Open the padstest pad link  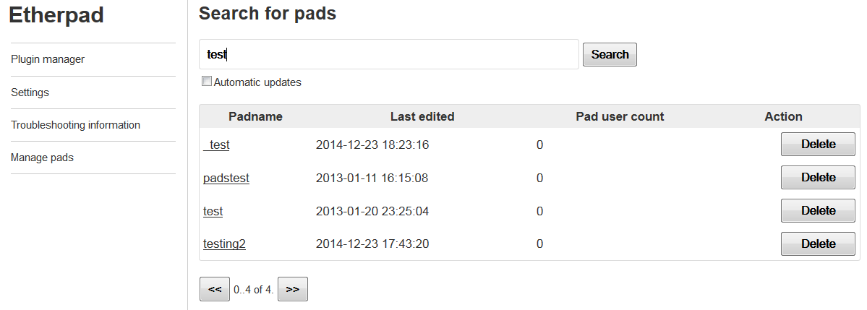tap(226, 178)
